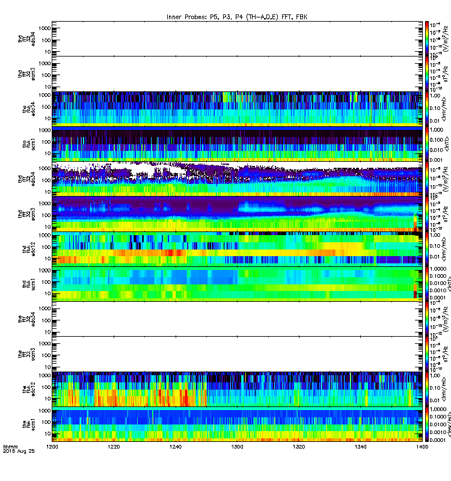Click the 'the fbk scm1' axis label

pos(28,424)
